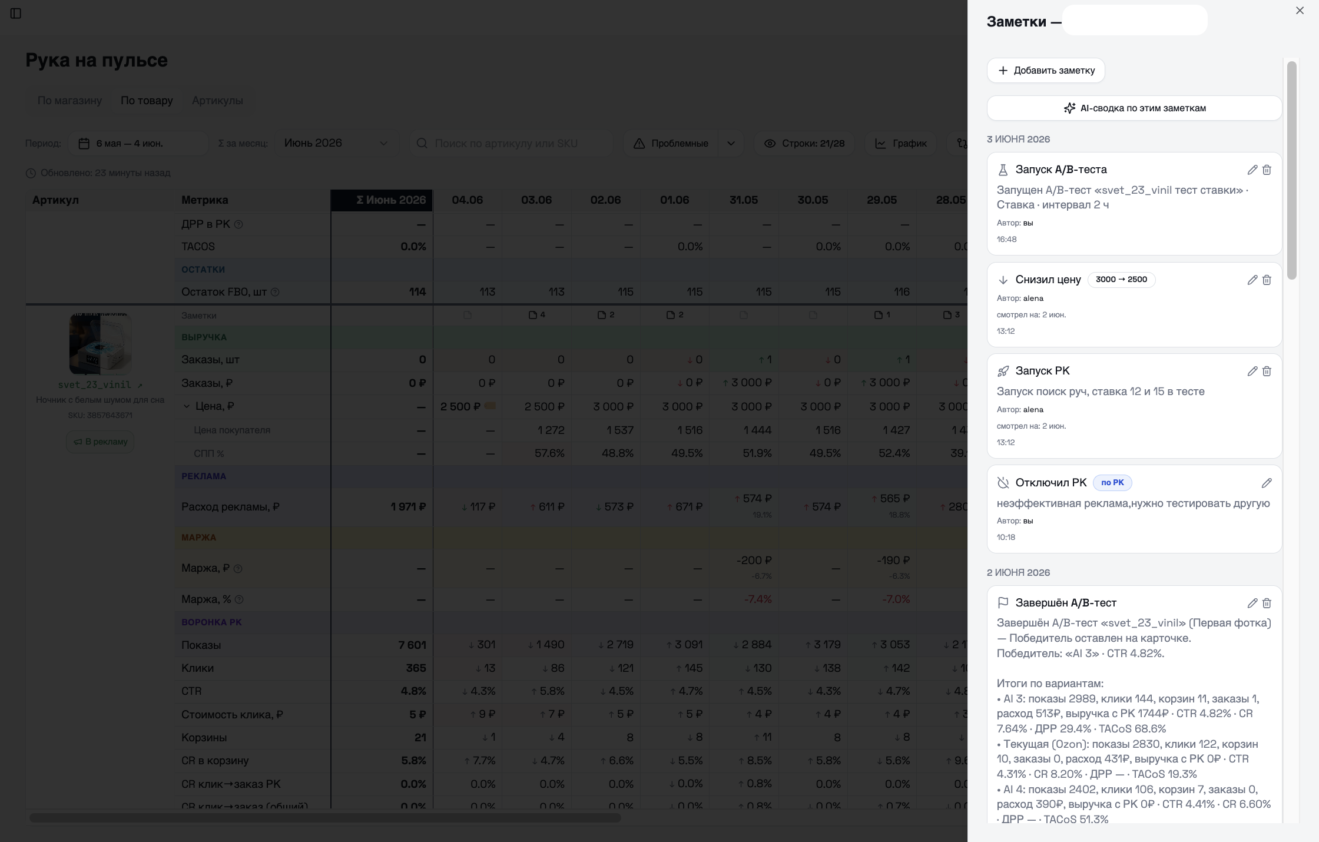Edit the Снизил цену note
This screenshot has height=842, width=1319.
click(1252, 280)
